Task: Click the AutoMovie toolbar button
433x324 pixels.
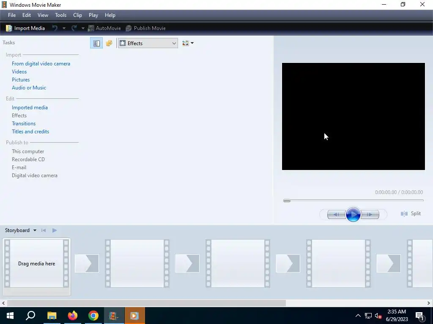Action: click(104, 28)
